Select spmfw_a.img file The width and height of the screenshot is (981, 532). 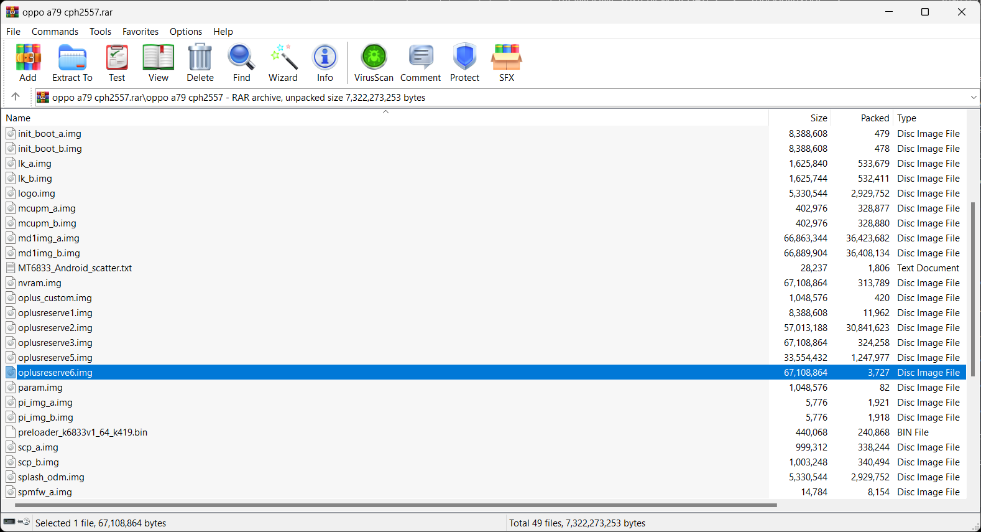[45, 492]
